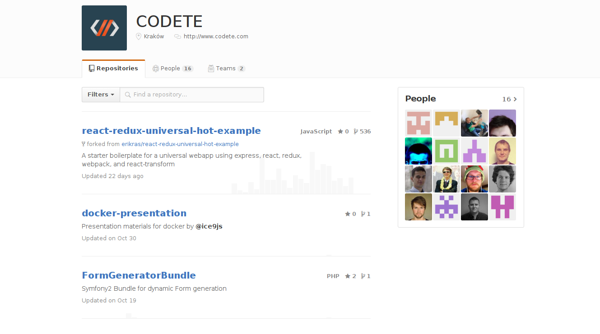600x334 pixels.
Task: Click the activity graph of react-redux-universal-hot-example
Action: pyautogui.click(x=293, y=173)
